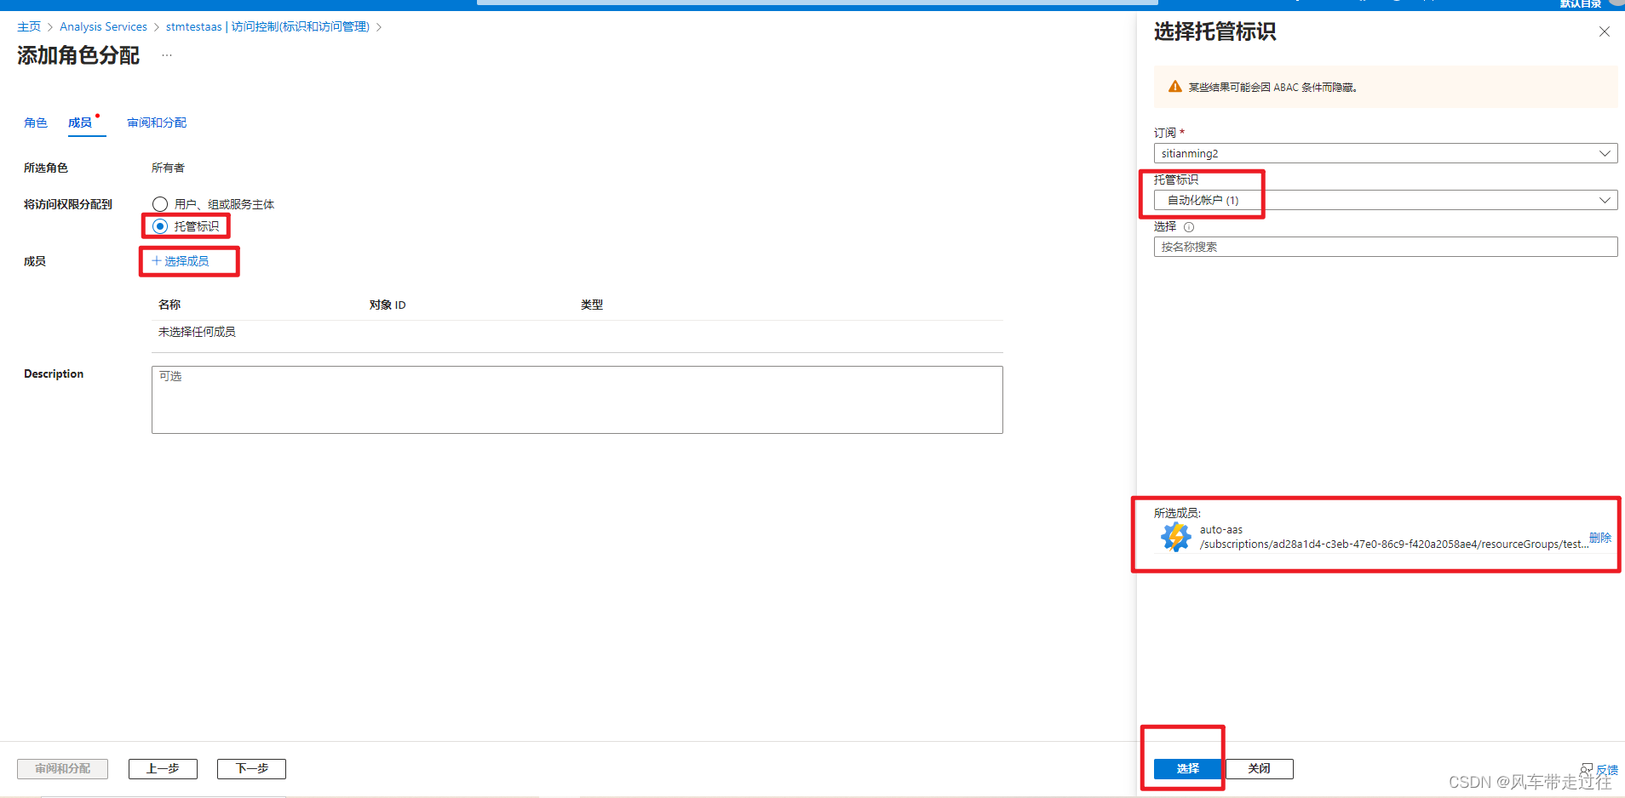Click the stmtestaas 访问控制 breadcrumb link
1625x798 pixels.
[267, 26]
